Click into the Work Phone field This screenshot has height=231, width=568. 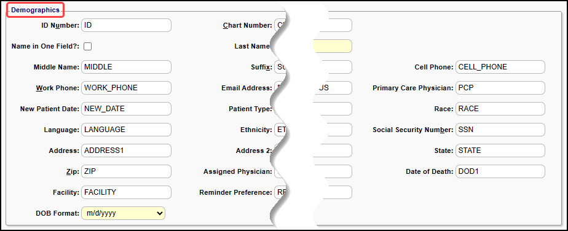pyautogui.click(x=127, y=88)
